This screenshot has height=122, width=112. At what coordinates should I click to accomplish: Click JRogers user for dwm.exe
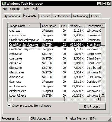(47, 82)
